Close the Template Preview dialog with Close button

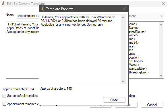point(114,100)
